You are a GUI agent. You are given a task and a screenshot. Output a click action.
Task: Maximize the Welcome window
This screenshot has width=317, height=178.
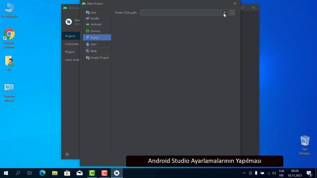(242, 8)
